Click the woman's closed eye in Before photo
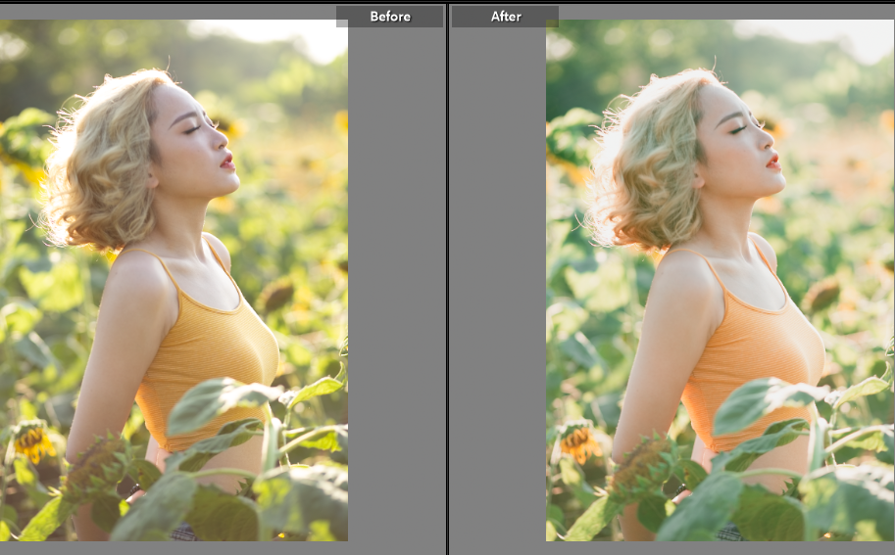This screenshot has width=895, height=555. point(192,127)
